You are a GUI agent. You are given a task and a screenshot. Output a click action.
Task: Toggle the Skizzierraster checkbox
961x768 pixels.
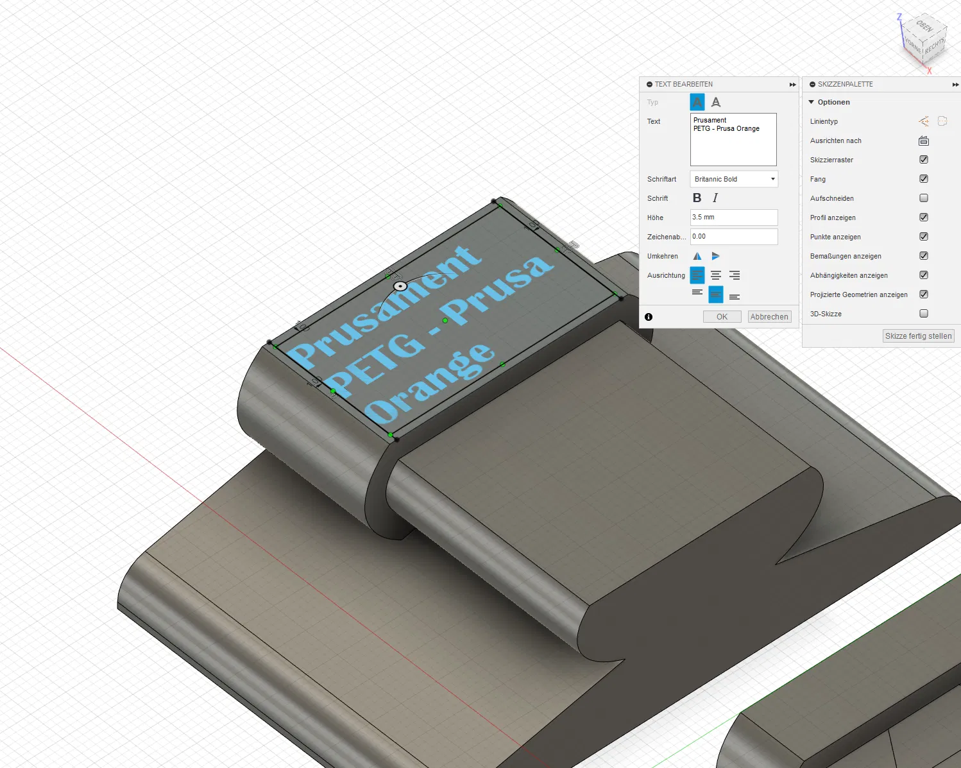click(924, 160)
